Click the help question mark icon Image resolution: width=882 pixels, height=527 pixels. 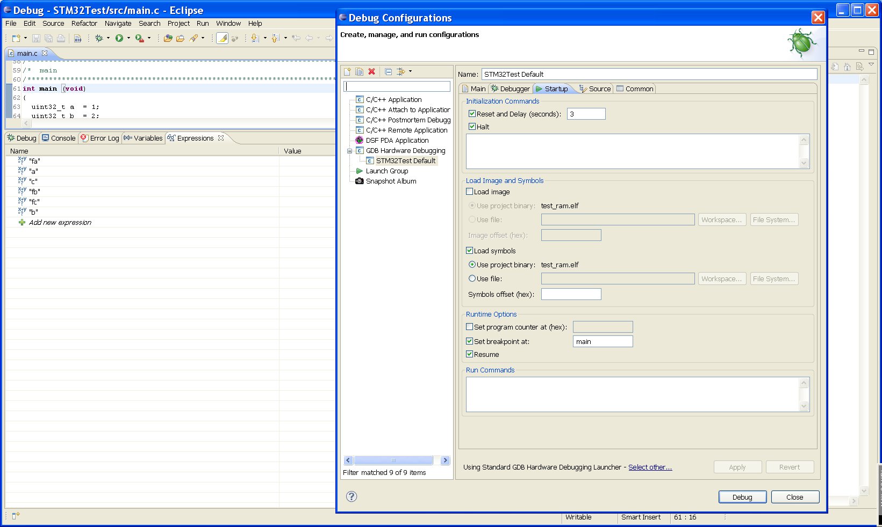click(352, 496)
